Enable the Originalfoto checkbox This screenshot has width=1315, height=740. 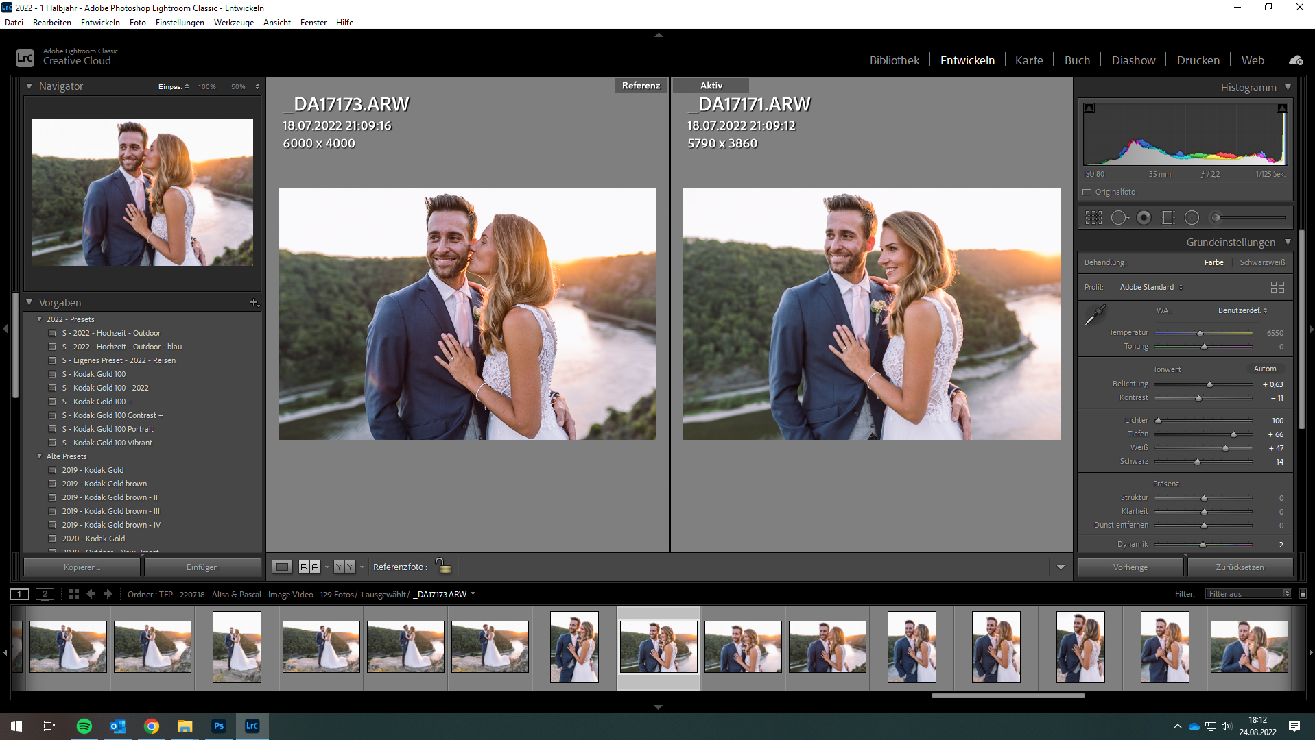pos(1087,192)
